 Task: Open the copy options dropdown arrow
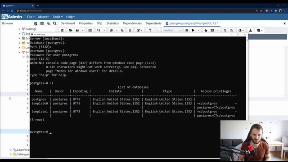pos(117,30)
